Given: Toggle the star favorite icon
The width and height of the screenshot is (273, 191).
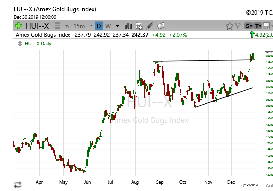Looking at the screenshot, I should [x=230, y=26].
